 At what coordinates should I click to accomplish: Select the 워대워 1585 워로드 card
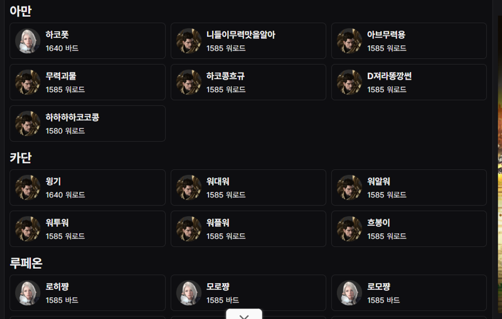[x=248, y=187]
